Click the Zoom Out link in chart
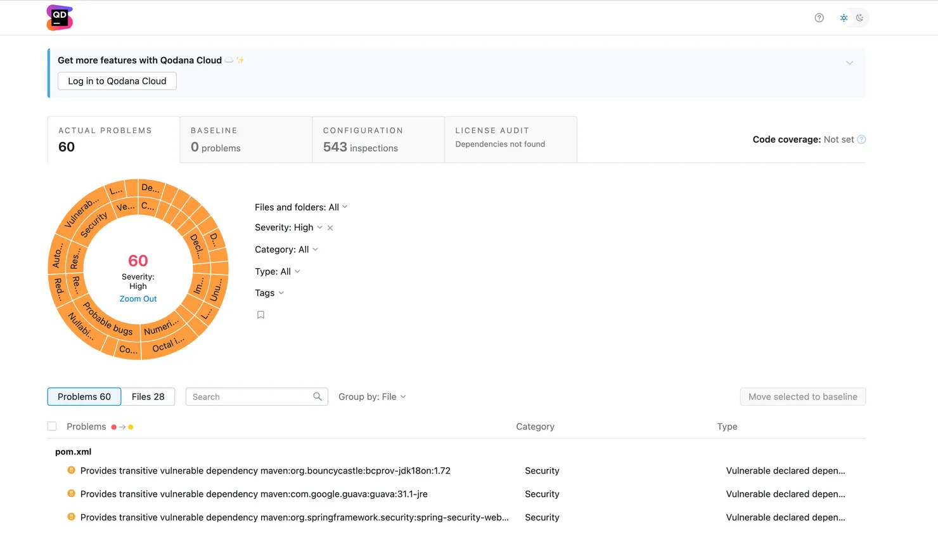 tap(138, 299)
